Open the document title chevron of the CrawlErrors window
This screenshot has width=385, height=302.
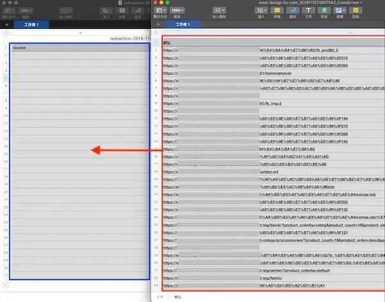(361, 3)
